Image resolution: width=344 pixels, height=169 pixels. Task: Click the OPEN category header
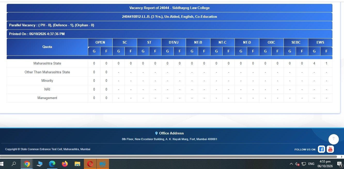100,43
